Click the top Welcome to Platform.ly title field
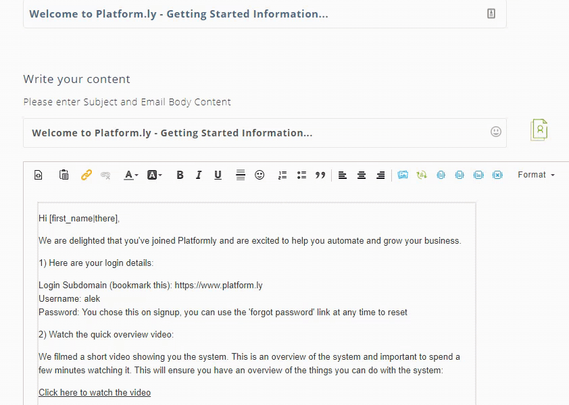This screenshot has width=569, height=405. pos(265,13)
